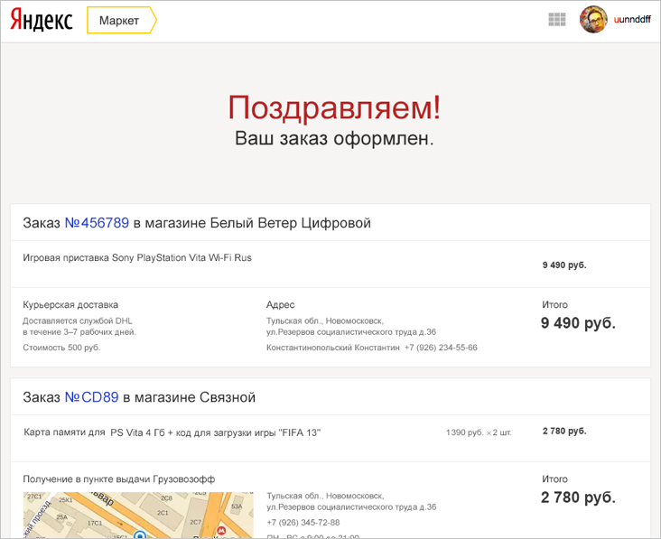Click the small 9 490 руб. item price

click(x=564, y=265)
